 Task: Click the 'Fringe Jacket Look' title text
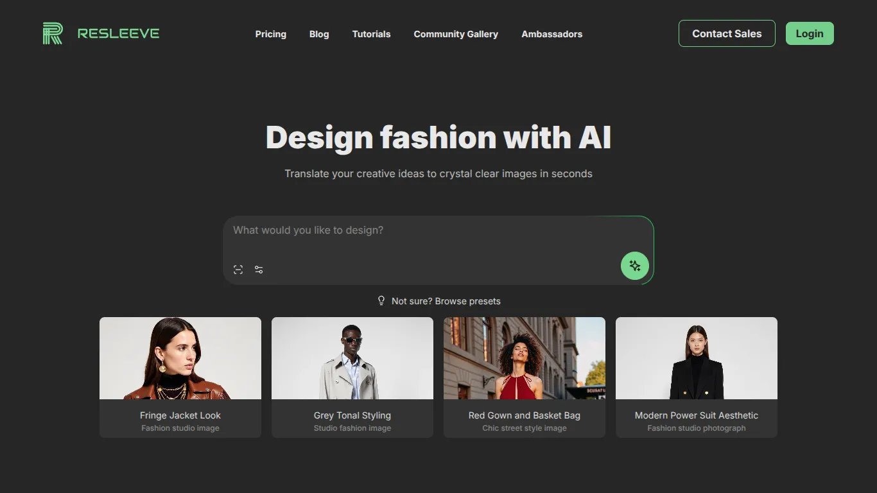coord(180,415)
